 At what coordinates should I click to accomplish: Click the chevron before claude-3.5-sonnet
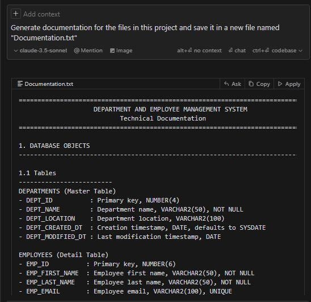pos(16,51)
